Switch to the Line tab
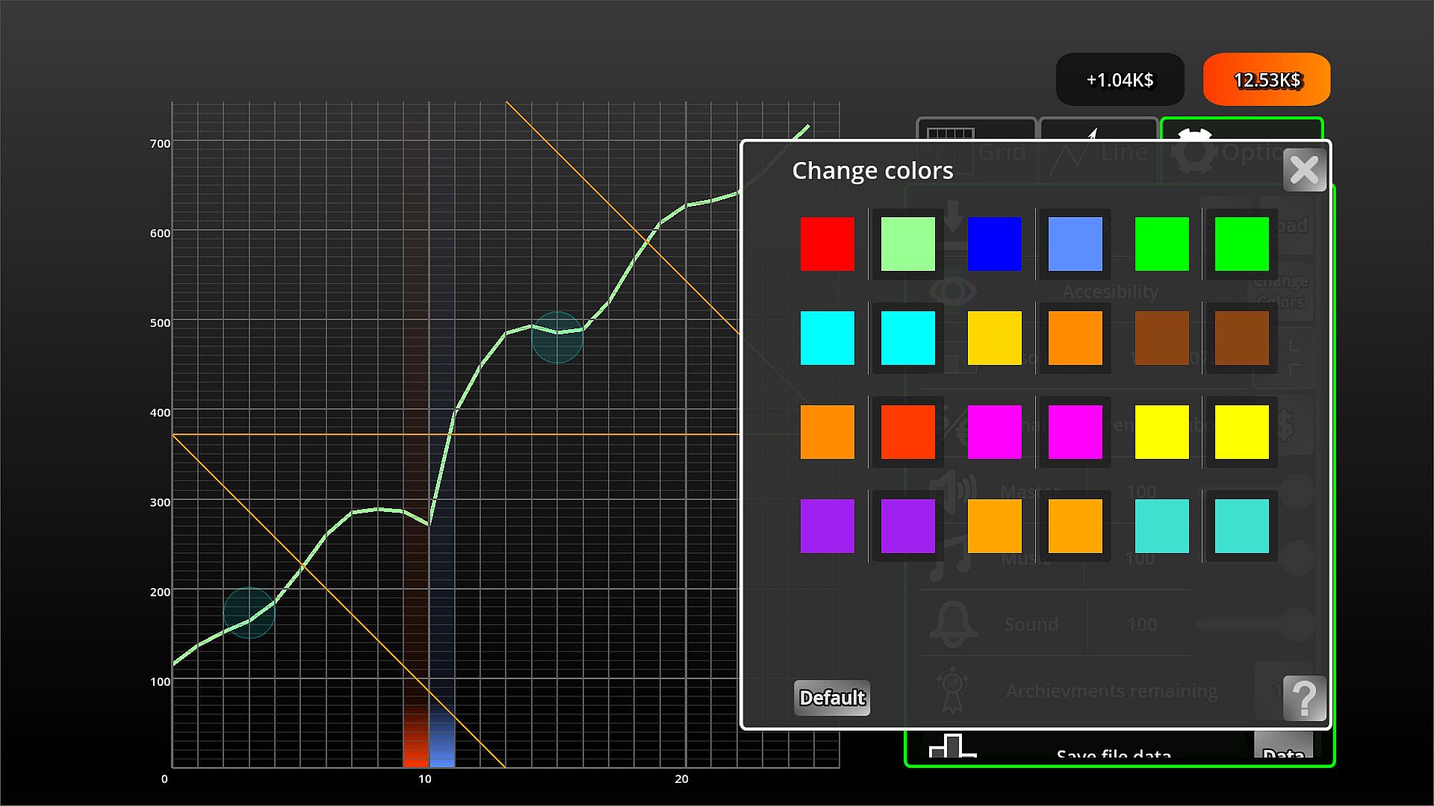Screen dimensions: 1434x806 1098,129
